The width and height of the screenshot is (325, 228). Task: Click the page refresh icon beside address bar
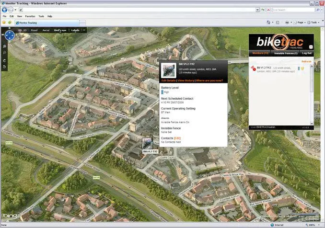coord(263,10)
